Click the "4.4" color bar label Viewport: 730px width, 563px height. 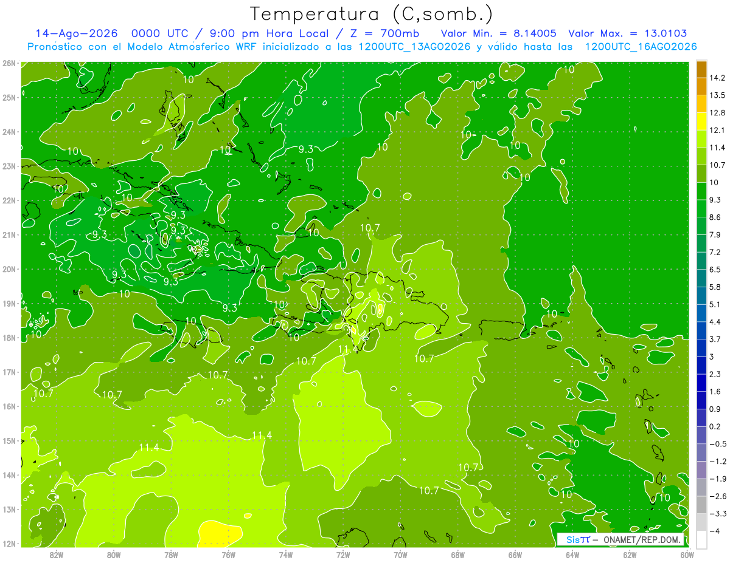(x=715, y=322)
